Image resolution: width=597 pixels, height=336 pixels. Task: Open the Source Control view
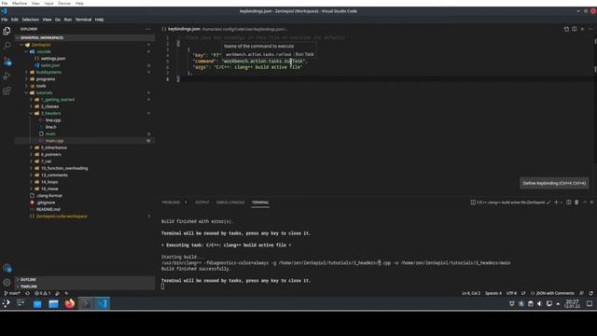[x=7, y=61]
